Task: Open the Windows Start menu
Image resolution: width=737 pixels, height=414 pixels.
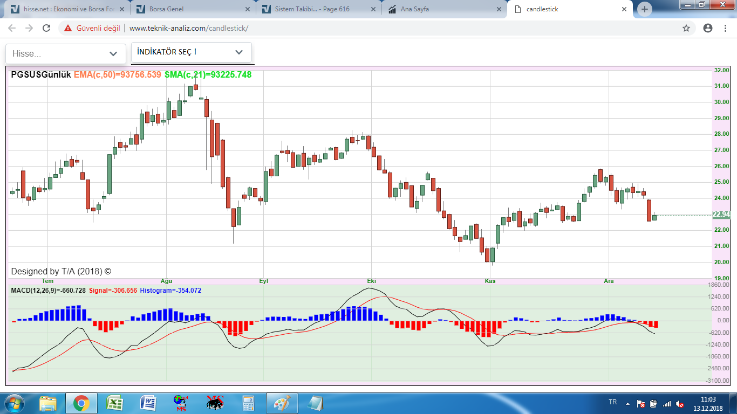Action: click(x=14, y=403)
